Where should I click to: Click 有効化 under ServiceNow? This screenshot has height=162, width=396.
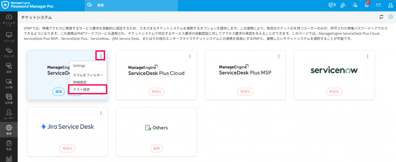pyautogui.click(x=334, y=92)
